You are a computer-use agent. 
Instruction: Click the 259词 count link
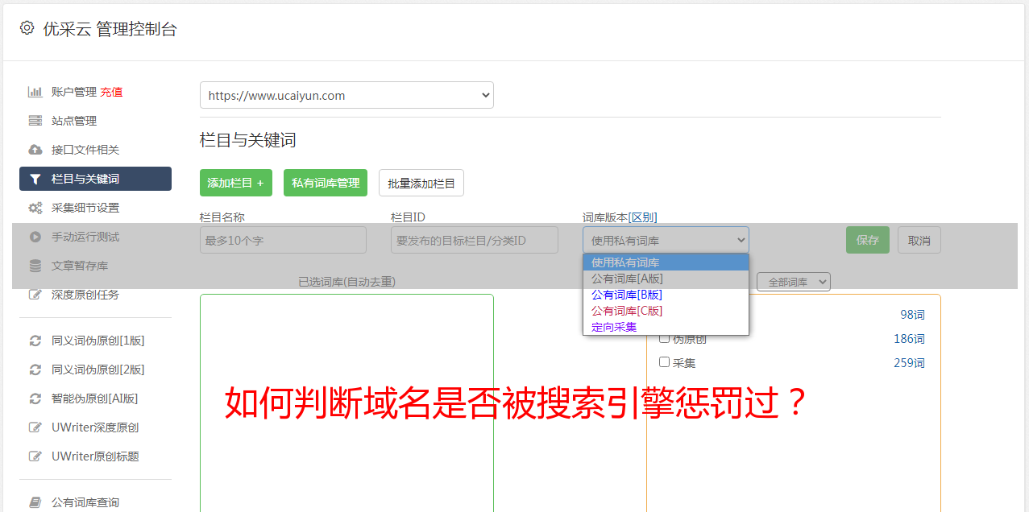click(x=909, y=363)
